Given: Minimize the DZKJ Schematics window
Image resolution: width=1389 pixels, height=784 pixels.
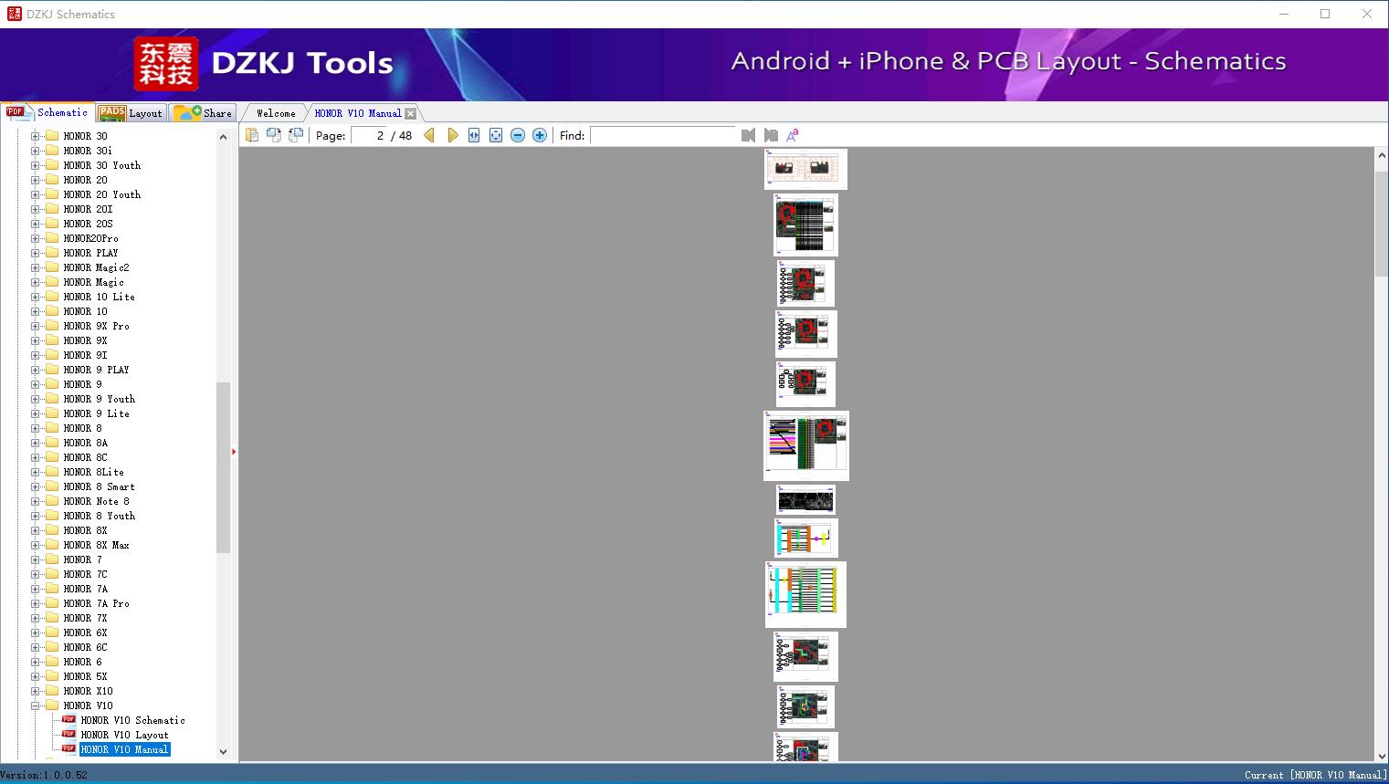Looking at the screenshot, I should point(1283,14).
